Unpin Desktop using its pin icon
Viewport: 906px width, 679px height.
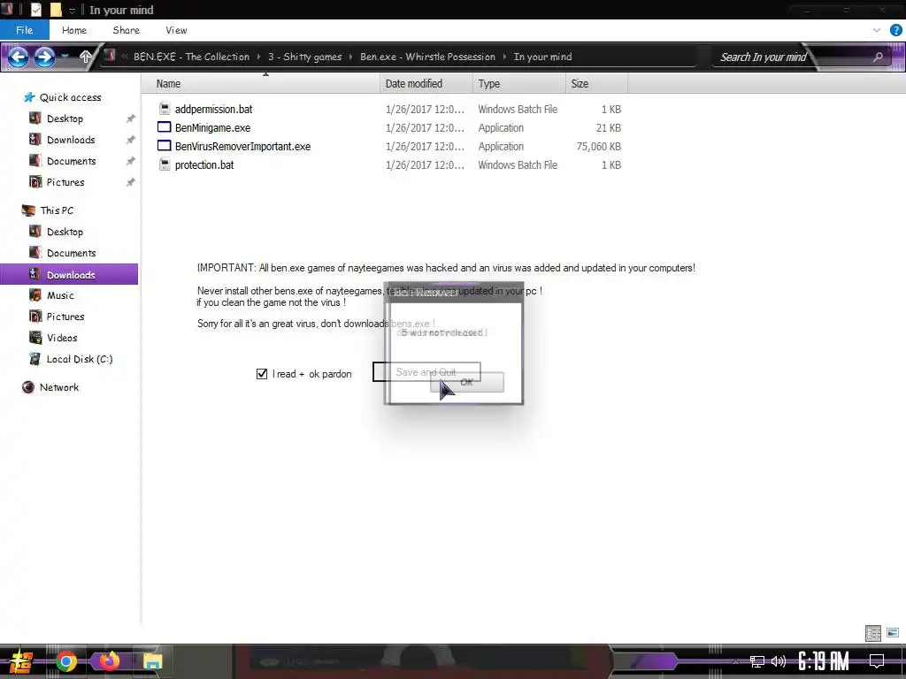pyautogui.click(x=131, y=118)
